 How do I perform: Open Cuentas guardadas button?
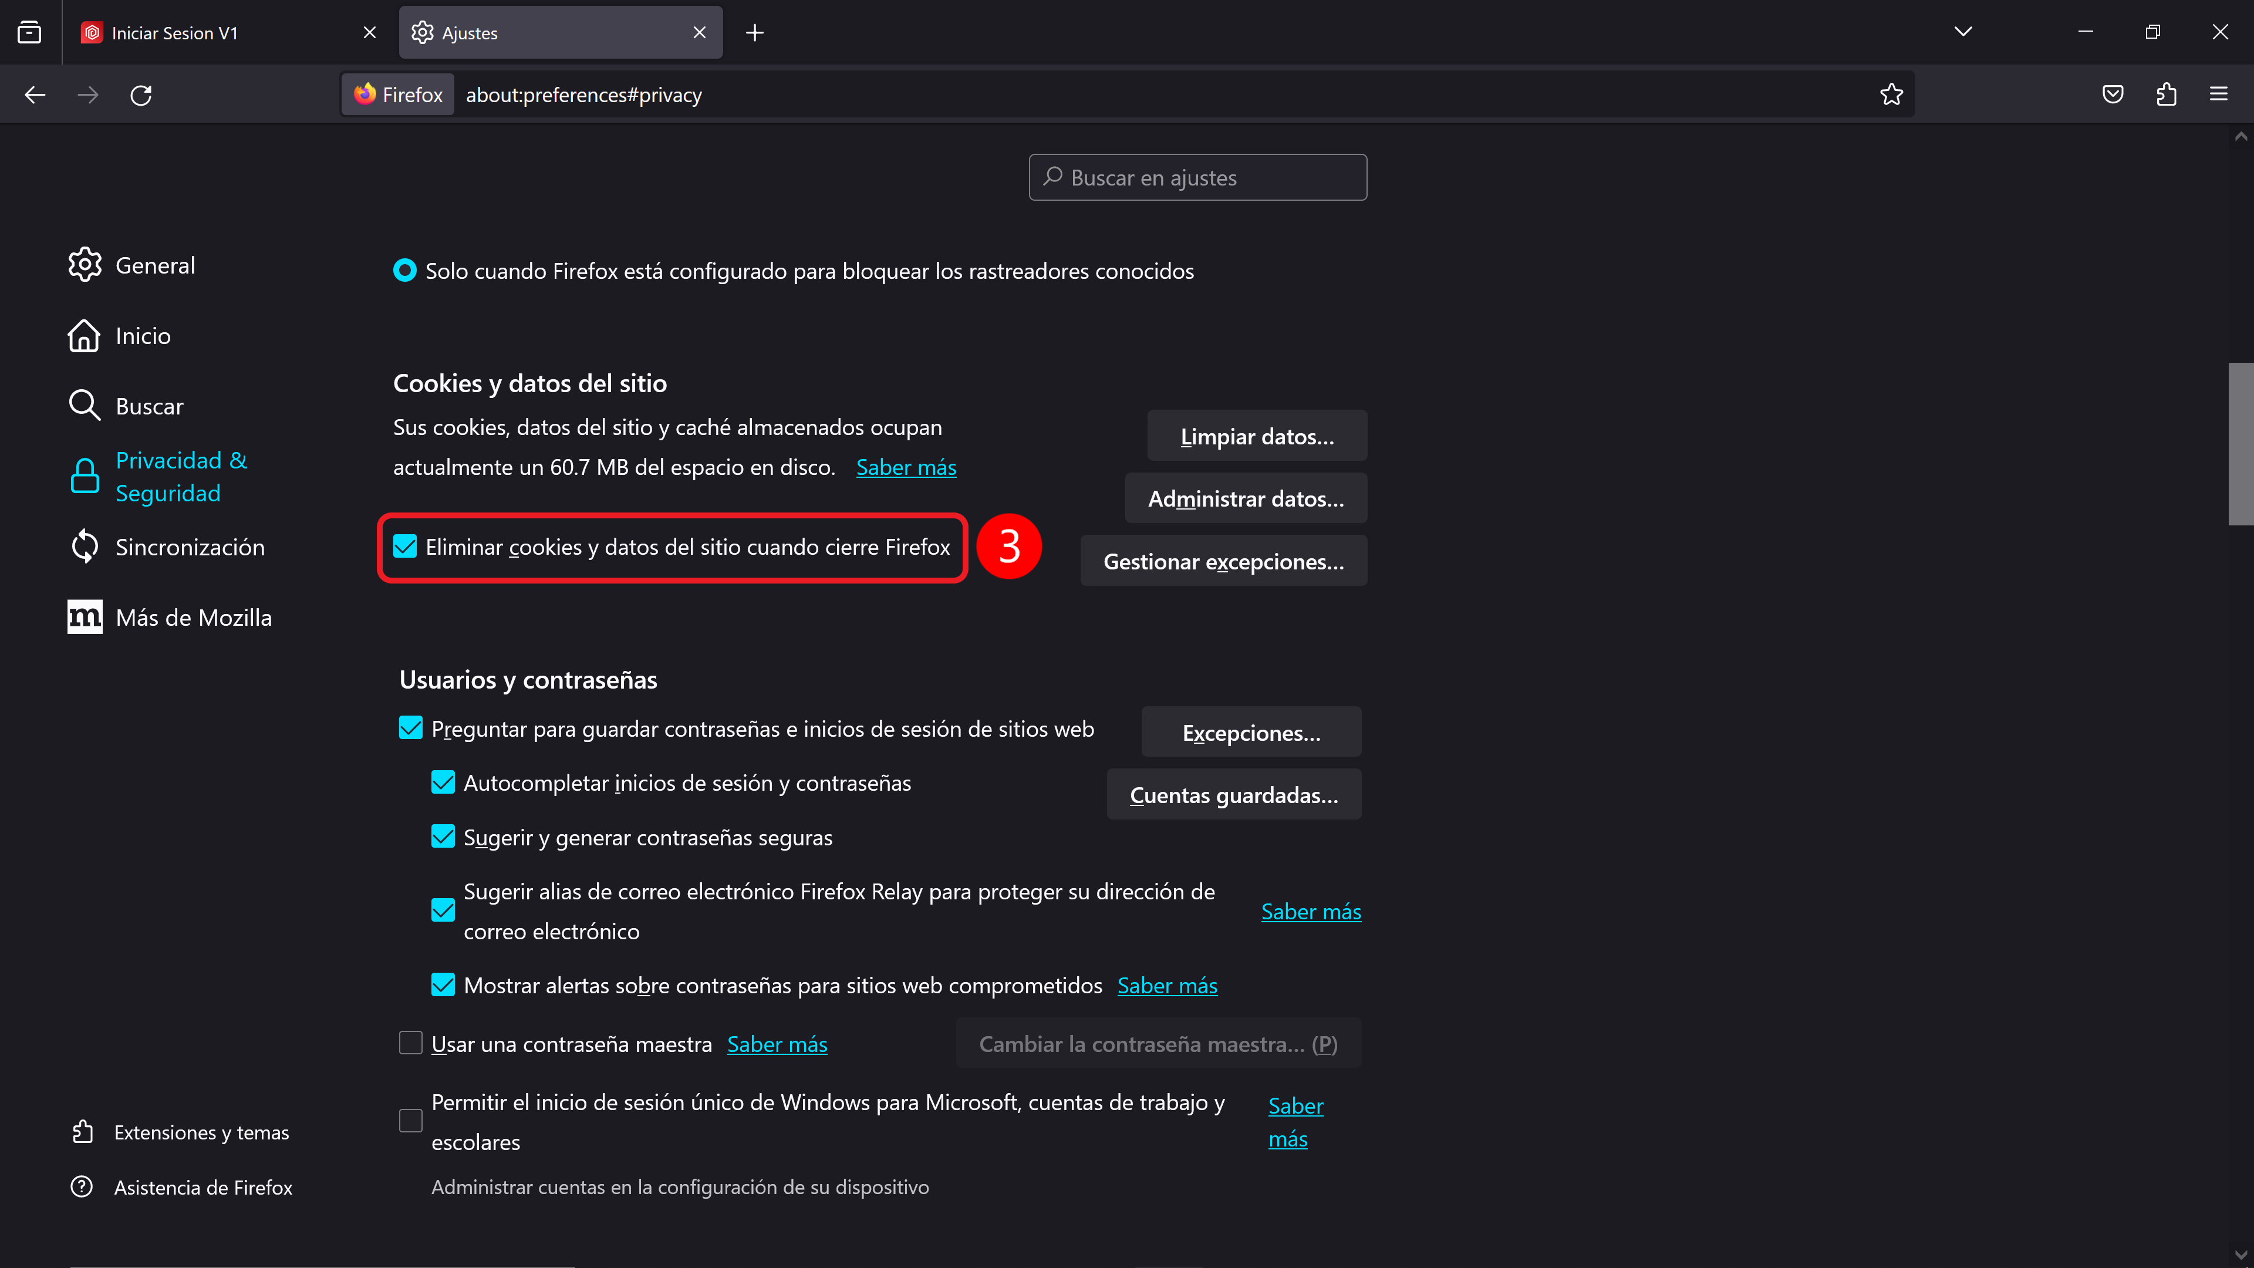(1234, 795)
